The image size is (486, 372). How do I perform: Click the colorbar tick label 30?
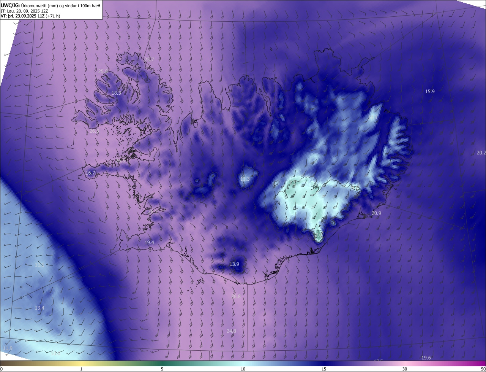click(405, 369)
